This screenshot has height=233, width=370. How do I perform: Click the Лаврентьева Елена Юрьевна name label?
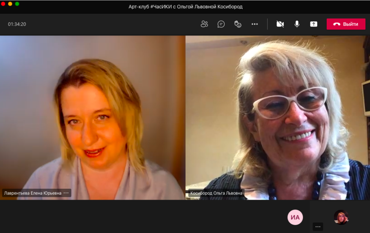(x=33, y=193)
